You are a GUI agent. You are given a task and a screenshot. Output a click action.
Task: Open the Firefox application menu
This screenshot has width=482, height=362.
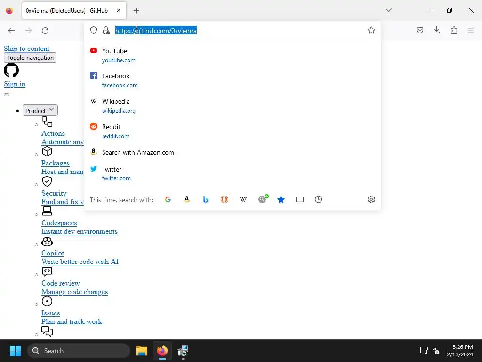pyautogui.click(x=471, y=30)
